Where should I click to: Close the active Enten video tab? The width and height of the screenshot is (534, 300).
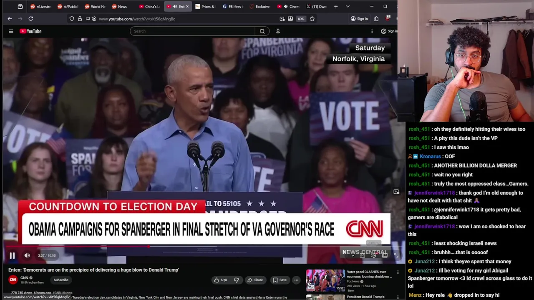coord(187,7)
